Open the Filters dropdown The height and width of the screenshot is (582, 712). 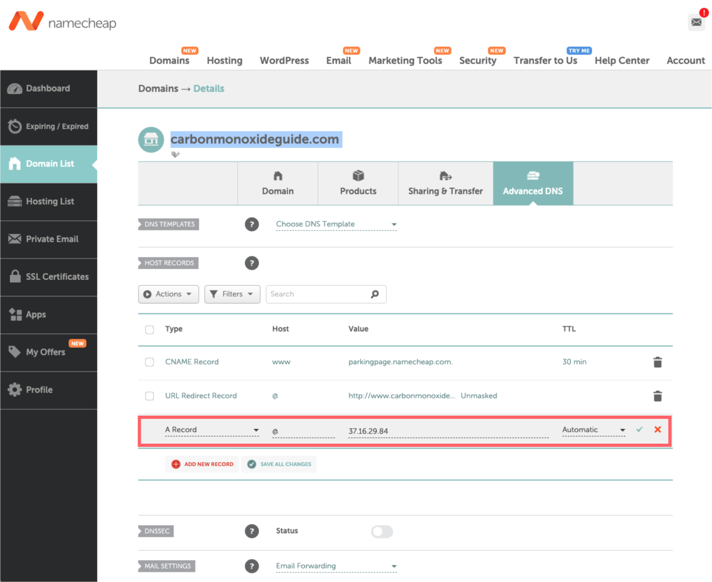232,294
